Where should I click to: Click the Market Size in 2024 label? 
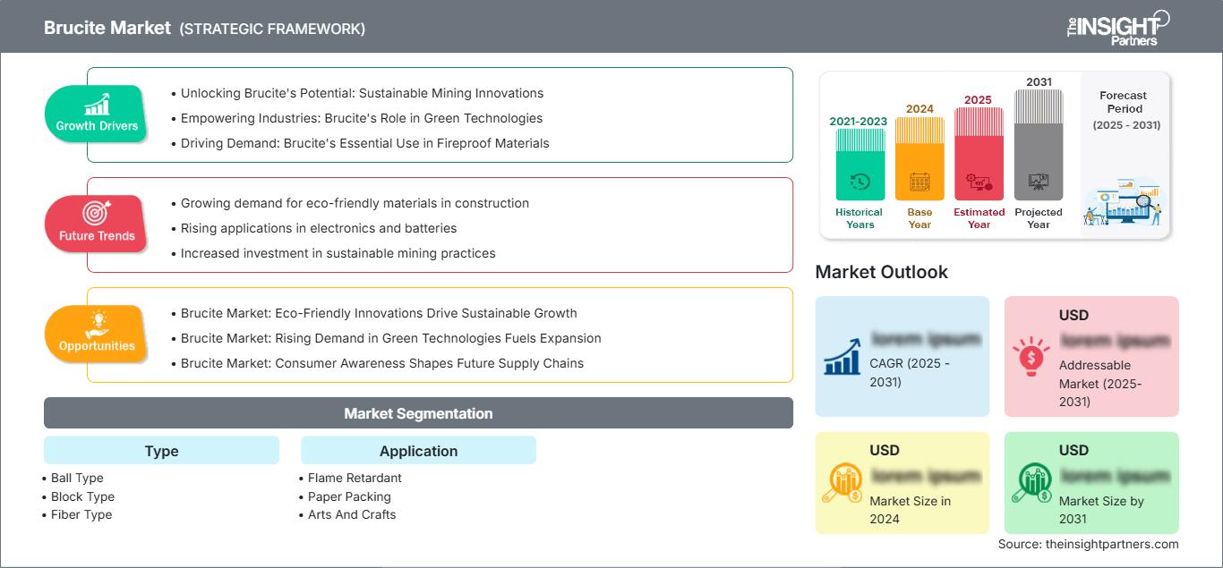[910, 510]
